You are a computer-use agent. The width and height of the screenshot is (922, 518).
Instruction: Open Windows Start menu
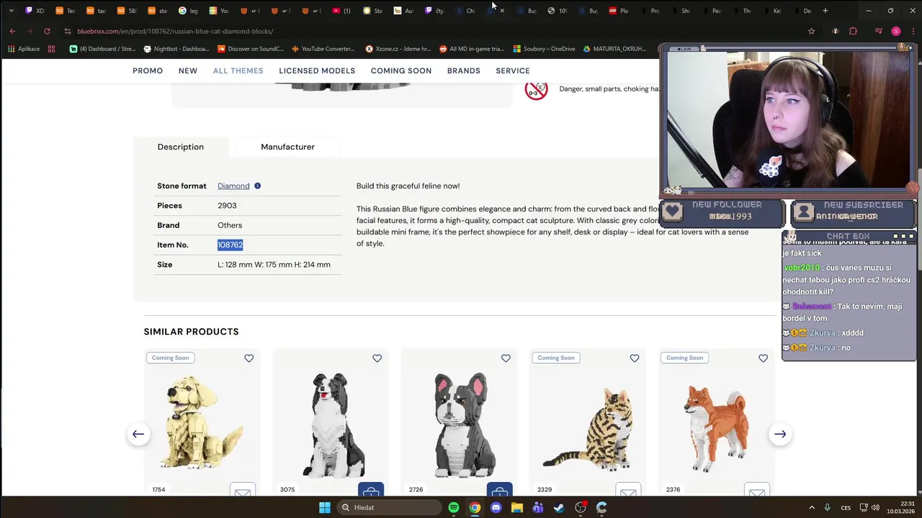coord(325,507)
